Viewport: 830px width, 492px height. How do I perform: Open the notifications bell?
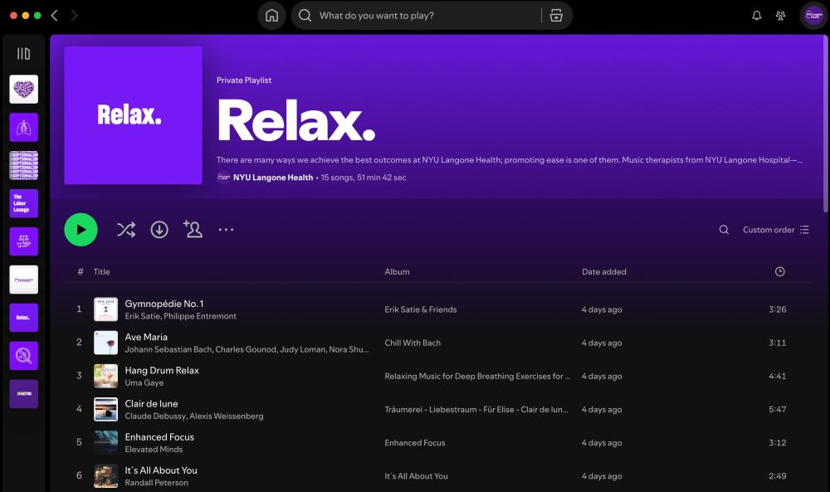(x=756, y=16)
